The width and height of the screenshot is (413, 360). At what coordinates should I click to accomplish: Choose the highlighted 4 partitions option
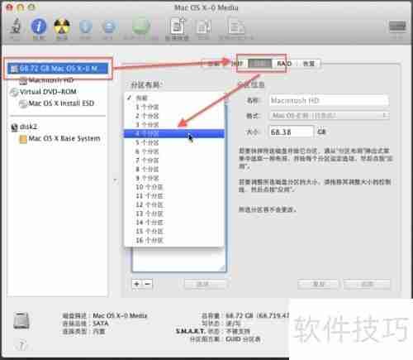click(174, 133)
